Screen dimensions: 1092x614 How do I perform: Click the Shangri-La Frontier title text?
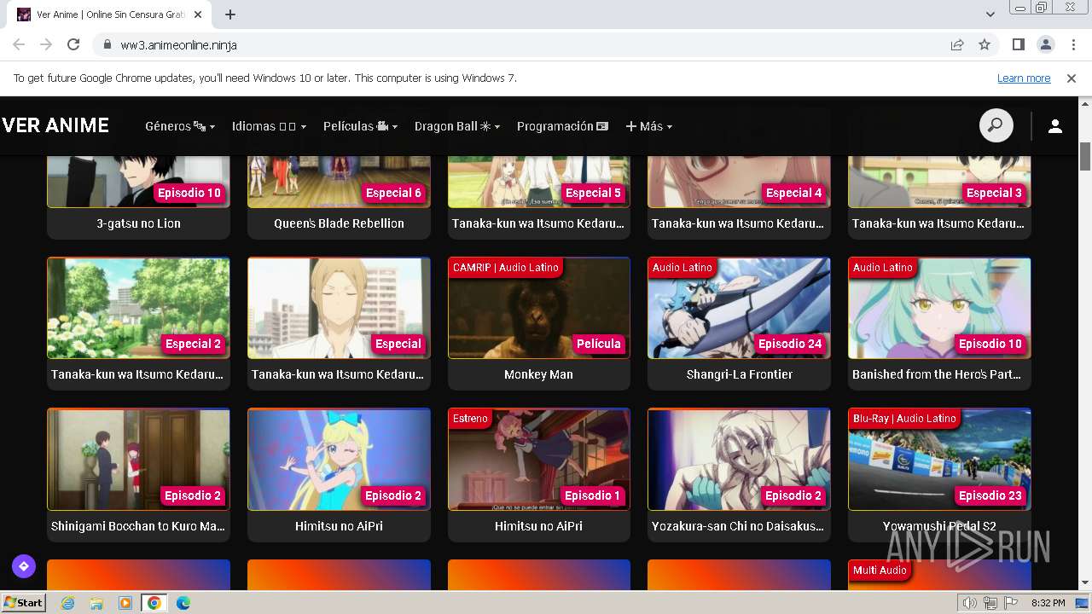[739, 374]
